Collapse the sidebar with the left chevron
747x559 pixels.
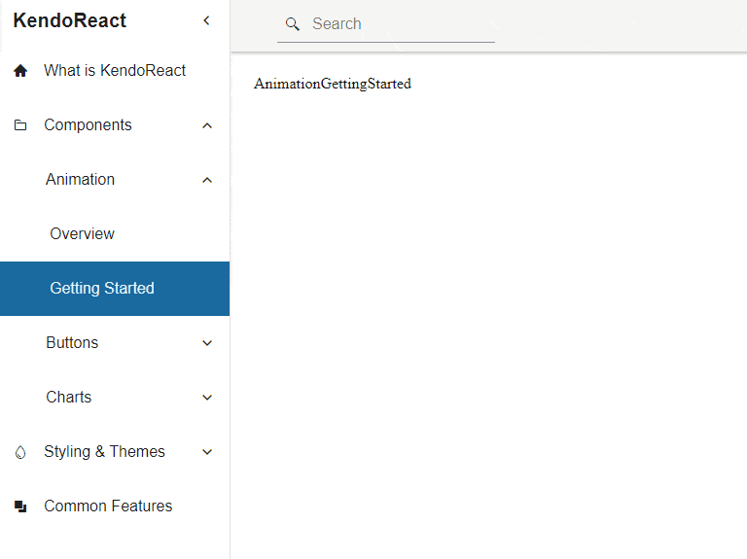click(x=206, y=20)
